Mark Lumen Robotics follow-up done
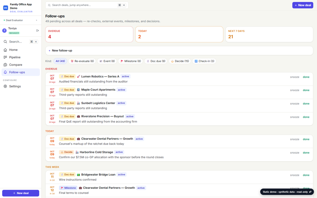The width and height of the screenshot is (317, 198). click(306, 77)
